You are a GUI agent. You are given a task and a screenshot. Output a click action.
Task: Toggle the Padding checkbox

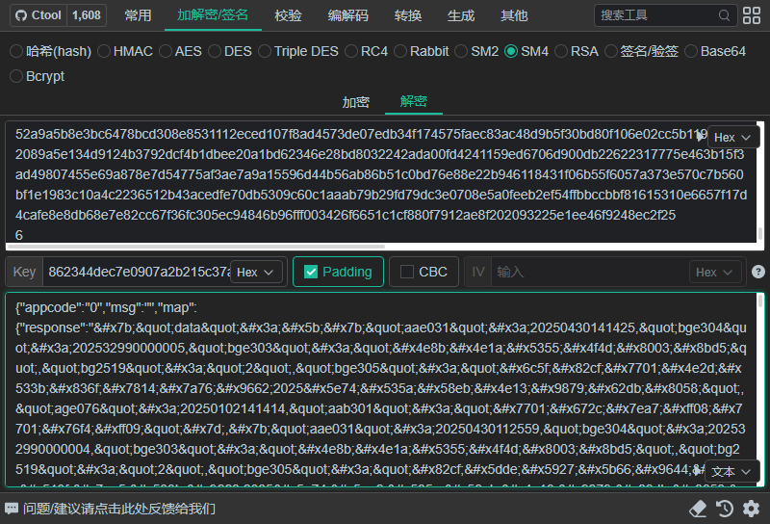coord(311,272)
